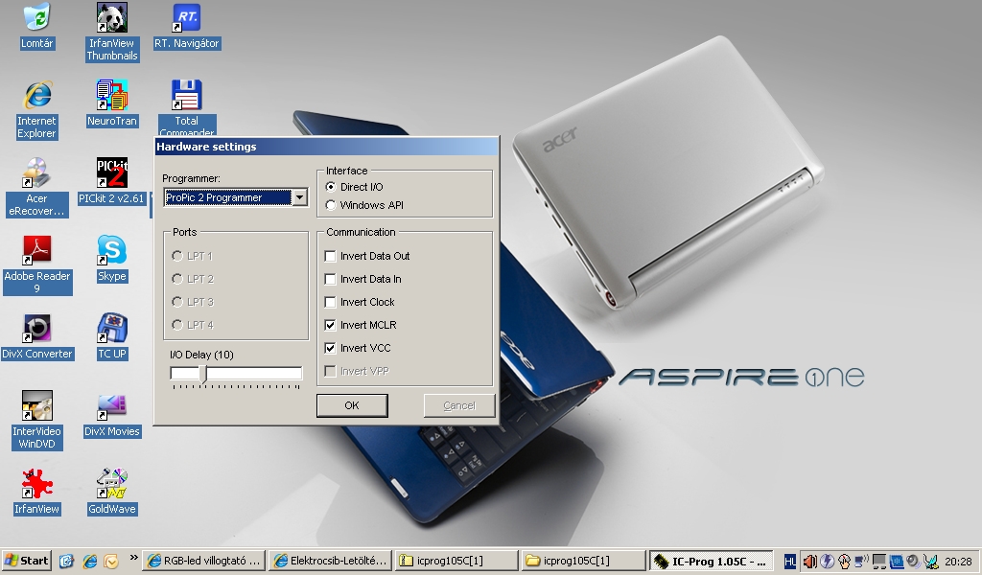Select the Internet Explorer desktop icon

coord(36,109)
